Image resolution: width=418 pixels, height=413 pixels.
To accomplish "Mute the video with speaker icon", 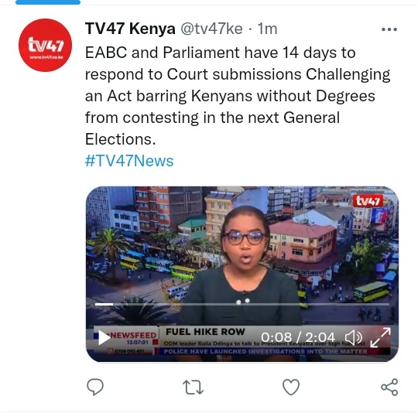I will (354, 338).
